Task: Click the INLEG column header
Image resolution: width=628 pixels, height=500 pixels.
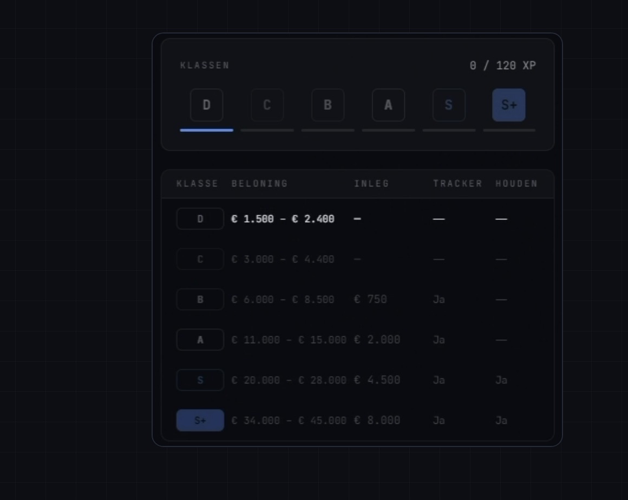Action: pos(372,184)
